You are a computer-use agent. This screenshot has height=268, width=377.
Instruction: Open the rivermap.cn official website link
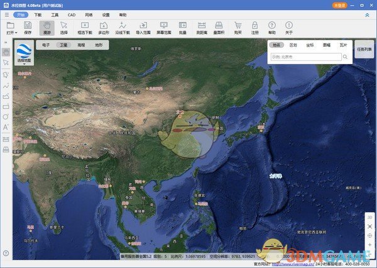(x=292, y=264)
